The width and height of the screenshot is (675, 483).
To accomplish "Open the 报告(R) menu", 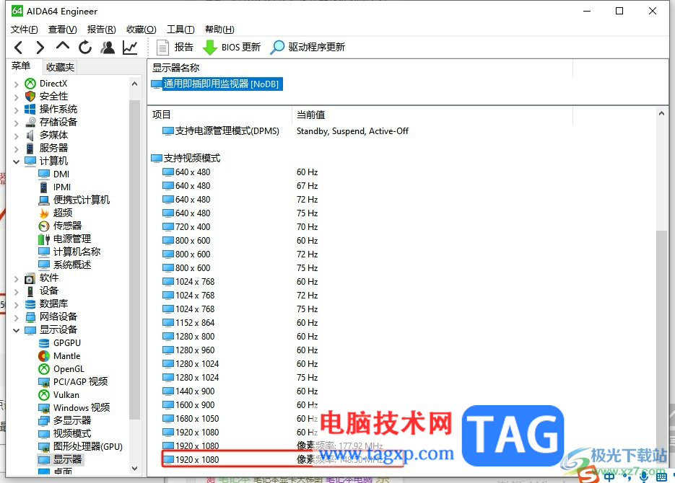I will 102,30.
